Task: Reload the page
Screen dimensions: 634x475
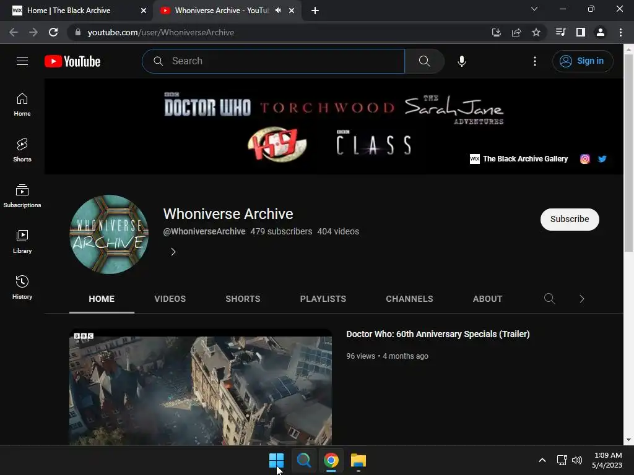Action: [x=53, y=32]
